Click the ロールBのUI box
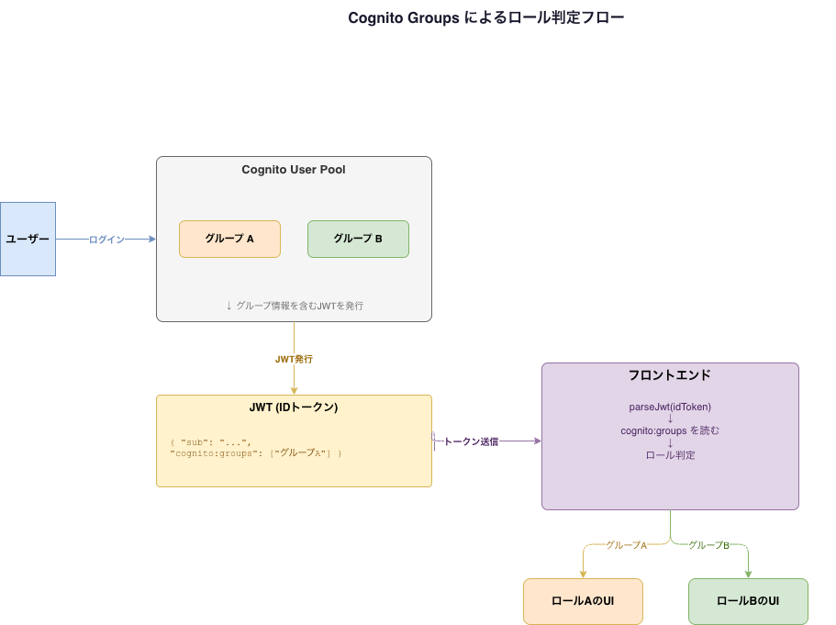 pos(747,601)
